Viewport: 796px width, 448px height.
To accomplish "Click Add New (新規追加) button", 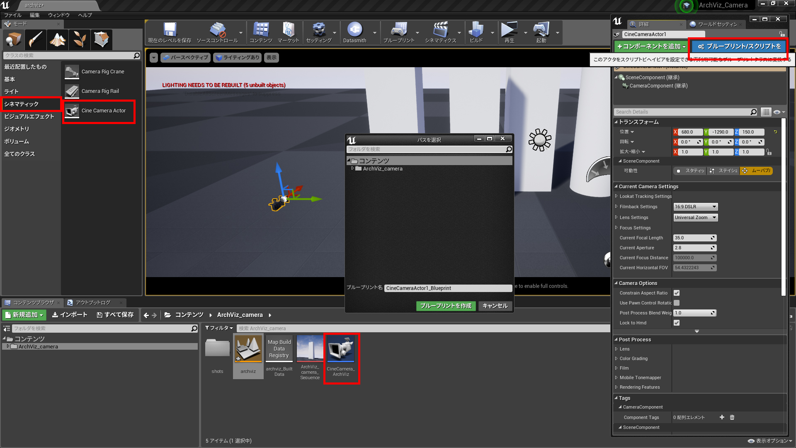I will point(24,315).
